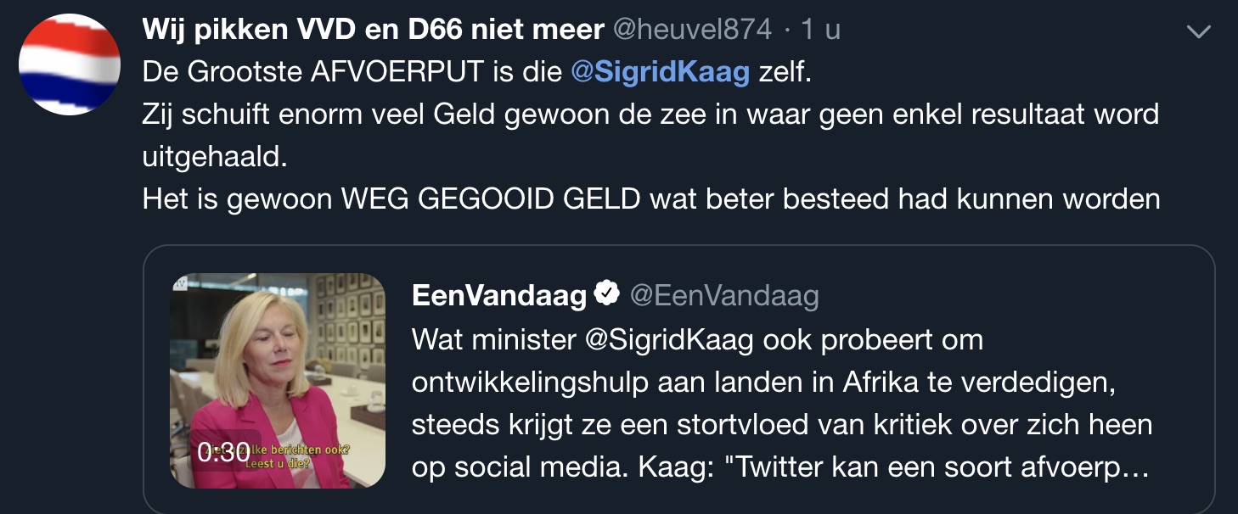Click the 'WEG GEGOOID GELD' sentence
Screen dimensions: 1238x514
pos(650,198)
